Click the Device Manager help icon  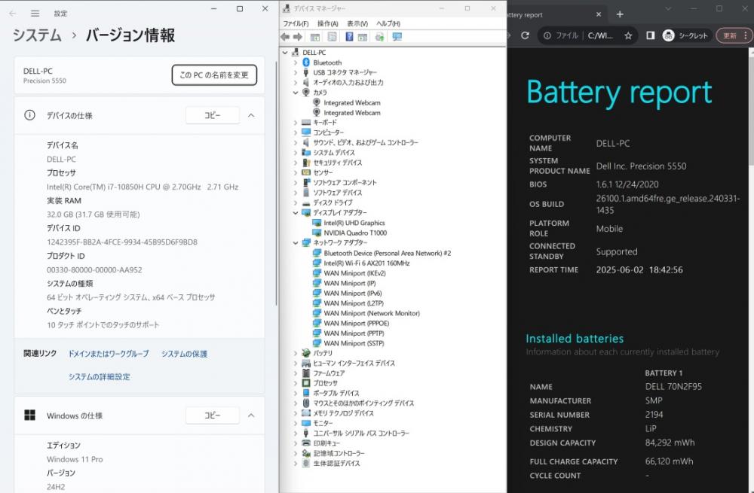(x=349, y=37)
